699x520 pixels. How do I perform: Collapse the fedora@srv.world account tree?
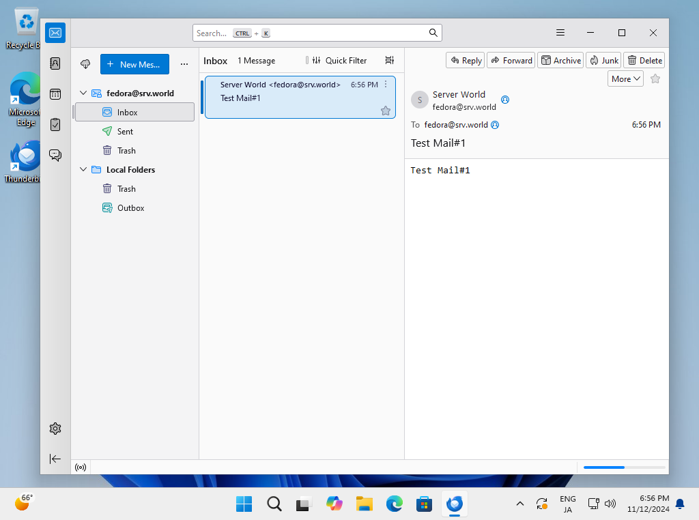[83, 93]
